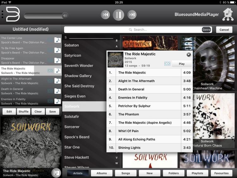Select track 1 The Ride Majestic
This screenshot has width=237, height=178.
pos(150,73)
